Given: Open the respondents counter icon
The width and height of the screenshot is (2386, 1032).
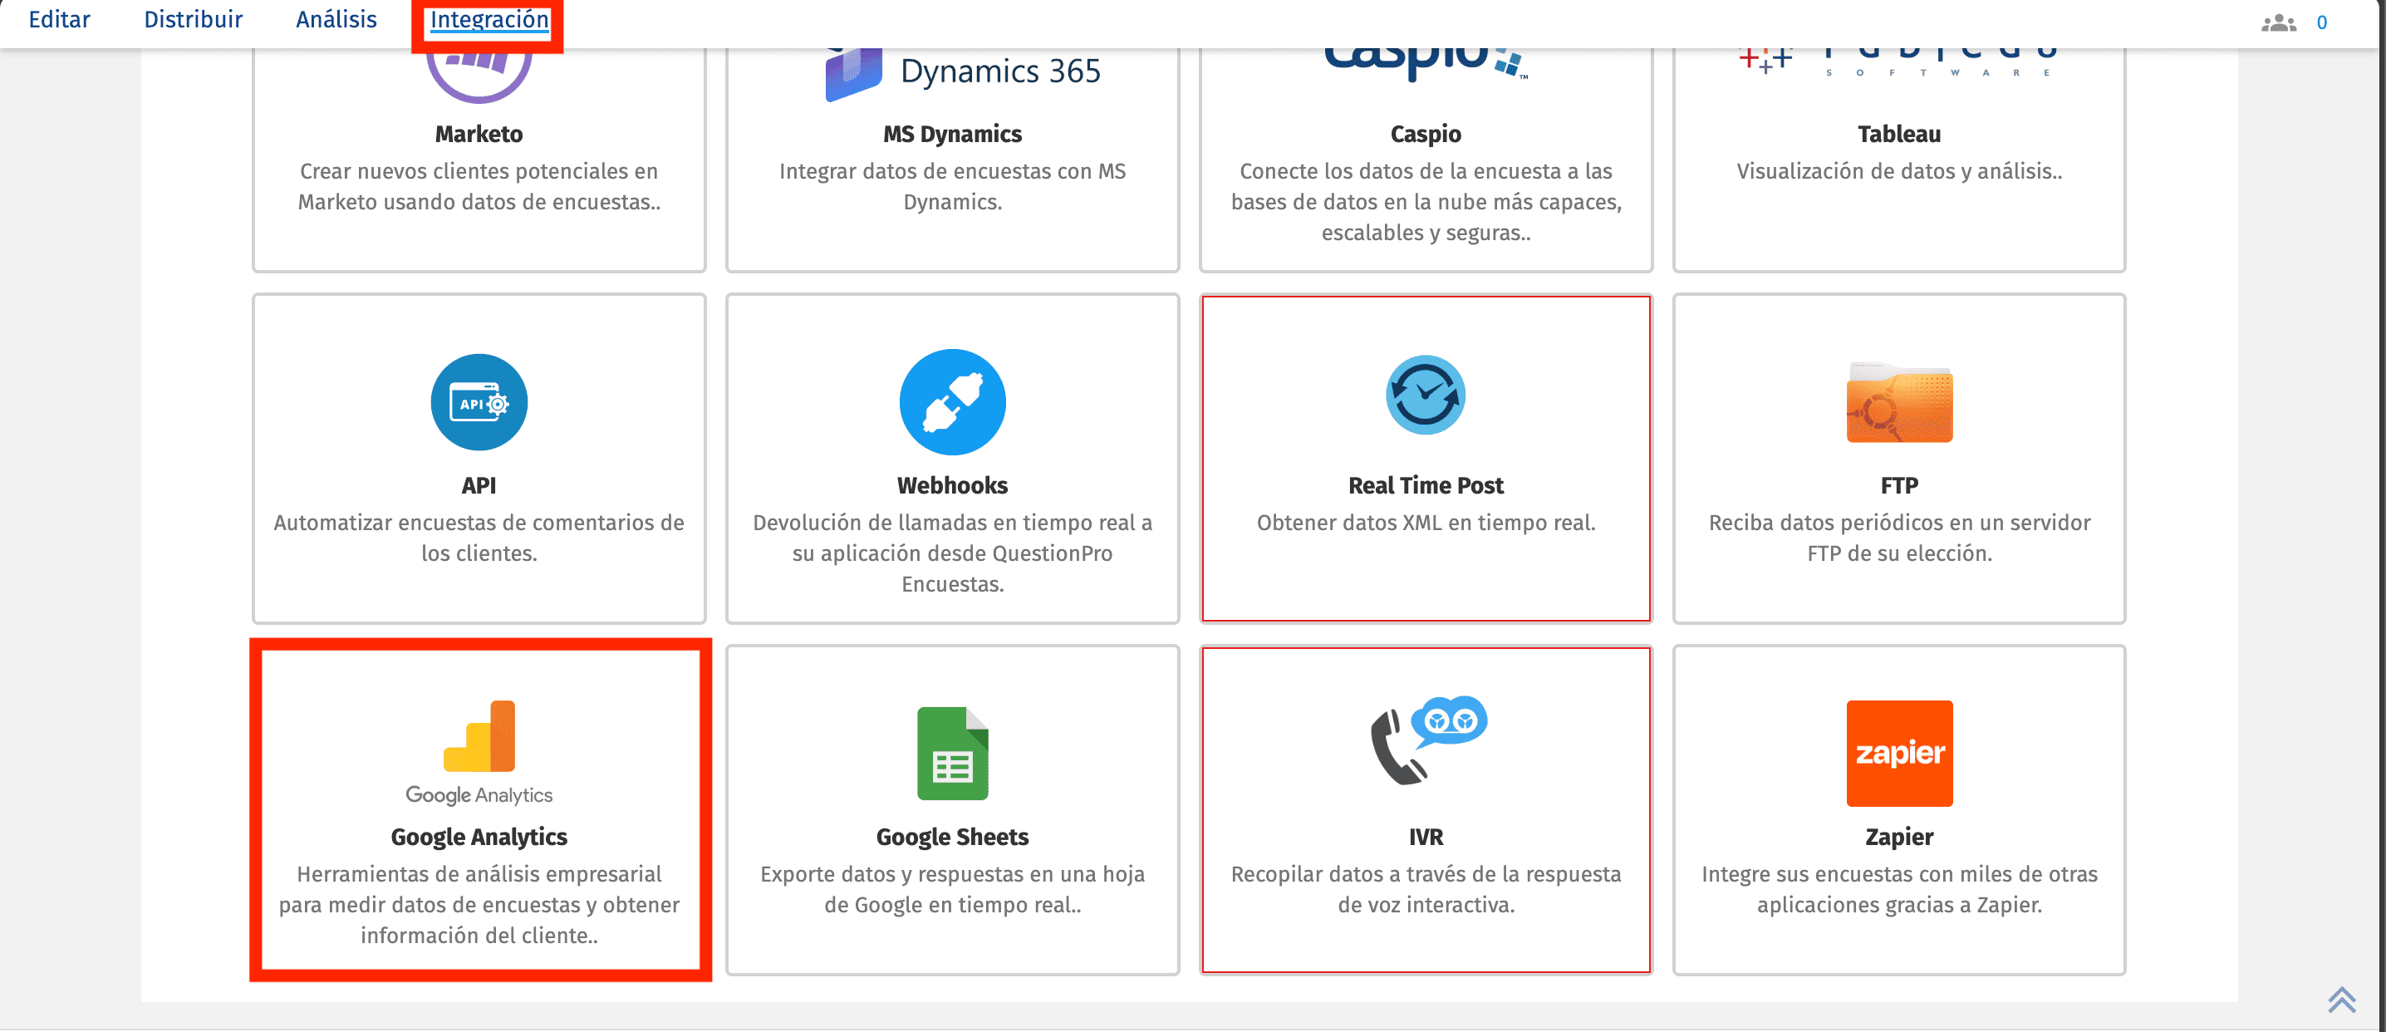Looking at the screenshot, I should (2281, 23).
